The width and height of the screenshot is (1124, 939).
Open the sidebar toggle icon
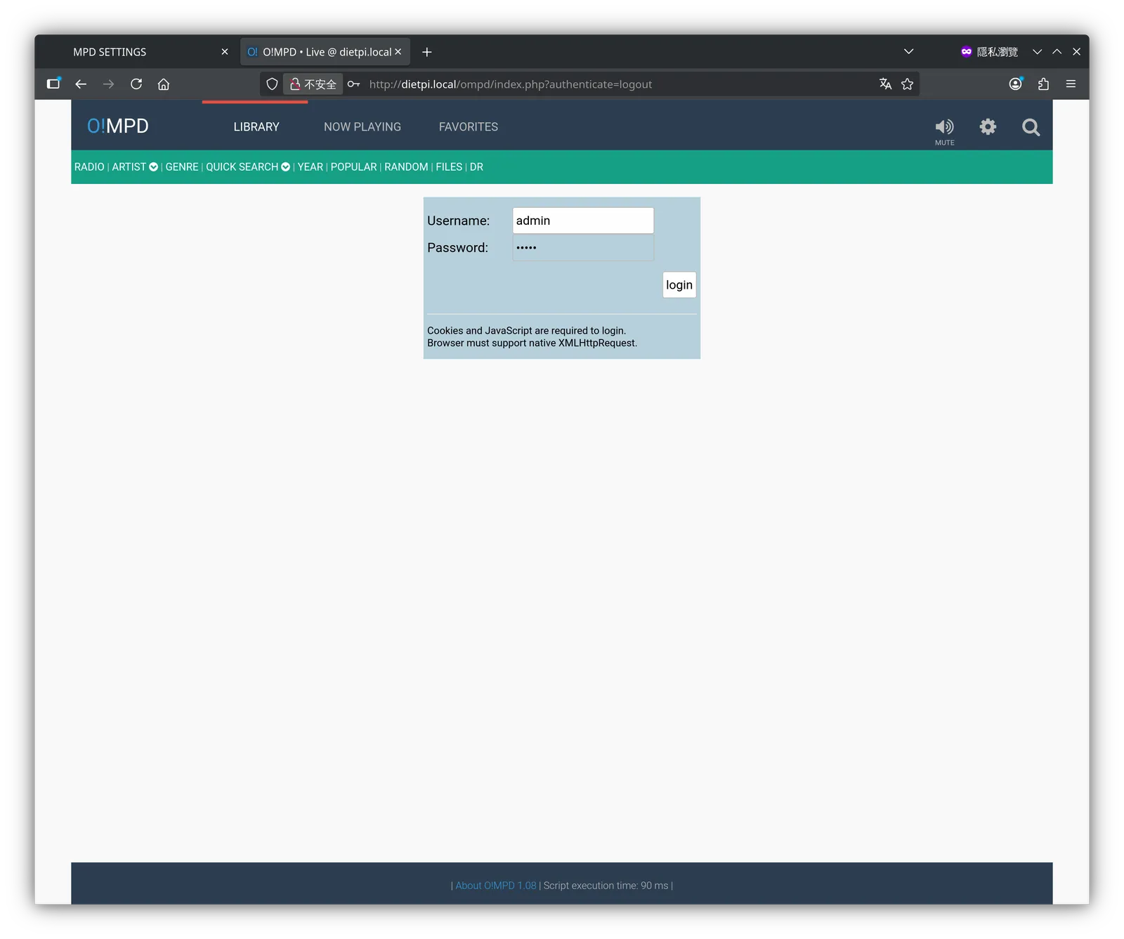53,84
